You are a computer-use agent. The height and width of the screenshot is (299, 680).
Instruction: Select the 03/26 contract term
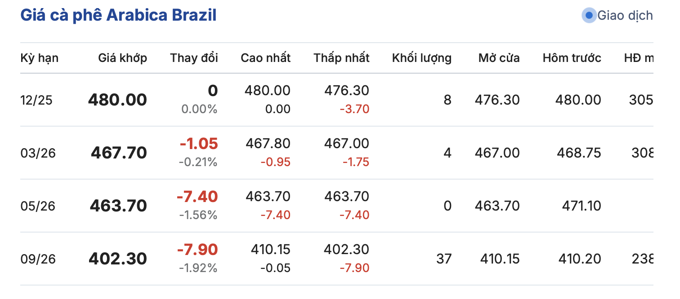click(38, 153)
